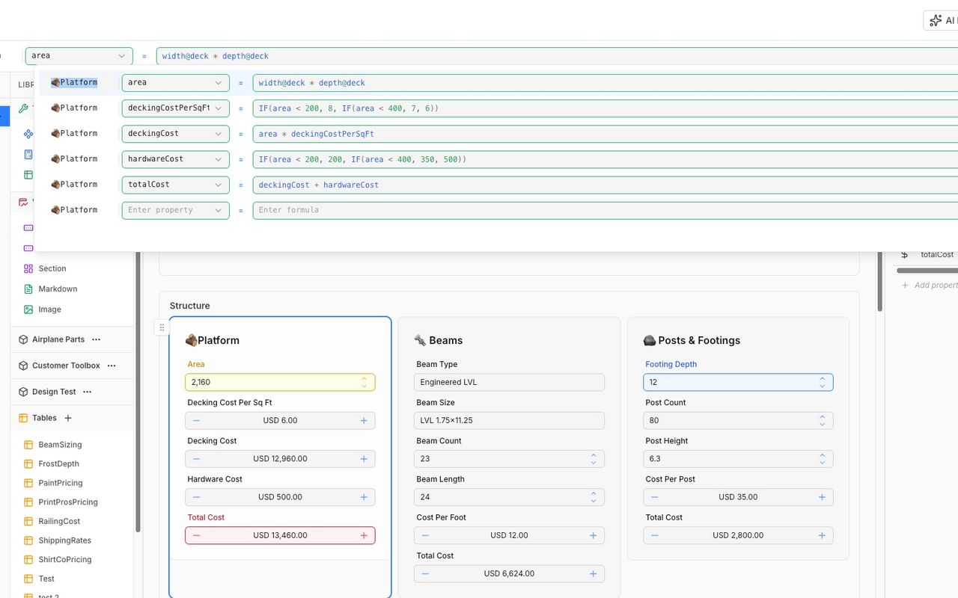Image resolution: width=958 pixels, height=598 pixels.
Task: Click the Customer Toolbox cube icon
Action: pyautogui.click(x=23, y=366)
